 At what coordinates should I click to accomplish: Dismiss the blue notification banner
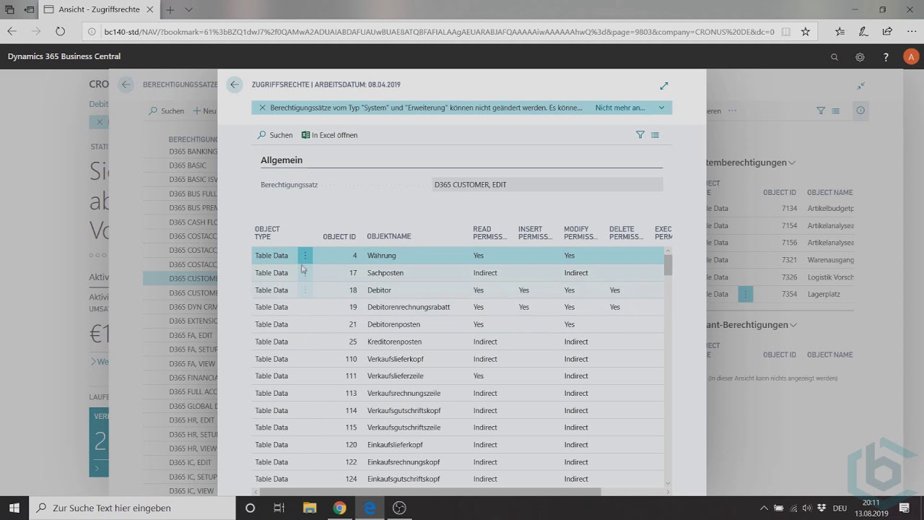point(263,108)
